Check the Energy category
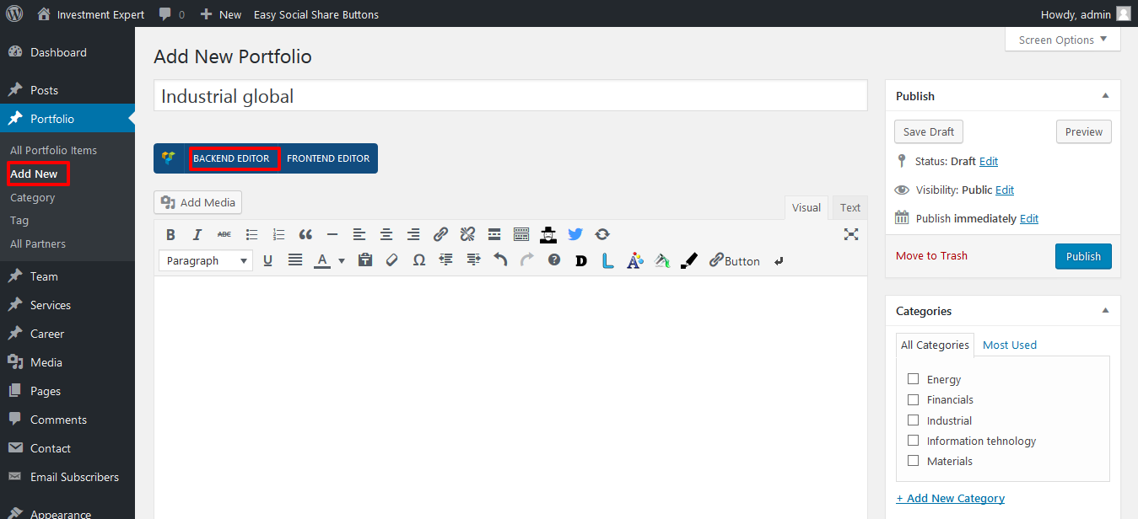This screenshot has height=519, width=1138. click(913, 379)
